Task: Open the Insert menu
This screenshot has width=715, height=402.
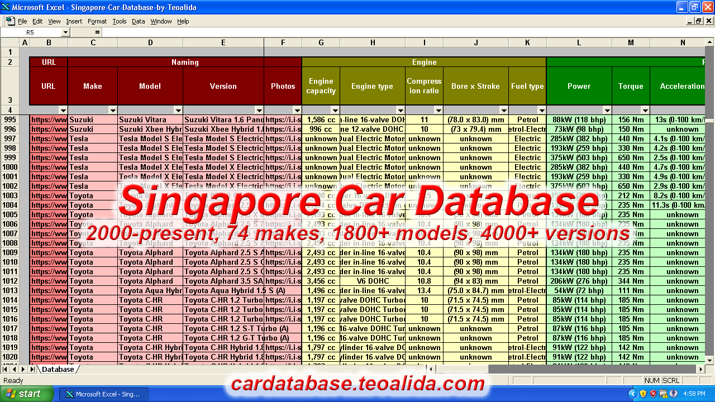Action: (74, 21)
